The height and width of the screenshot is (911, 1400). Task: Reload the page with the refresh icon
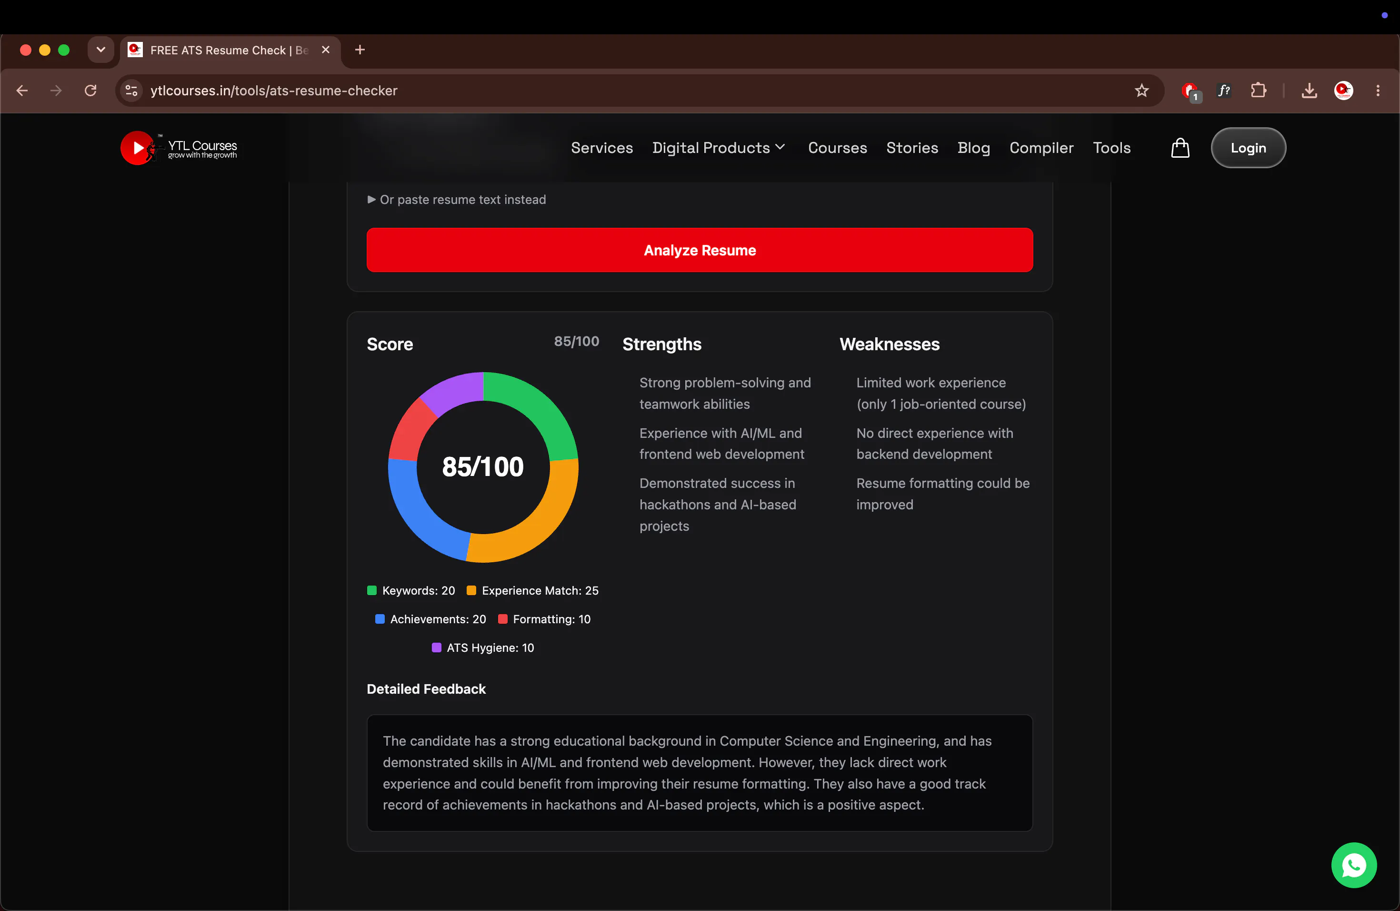[x=90, y=91]
